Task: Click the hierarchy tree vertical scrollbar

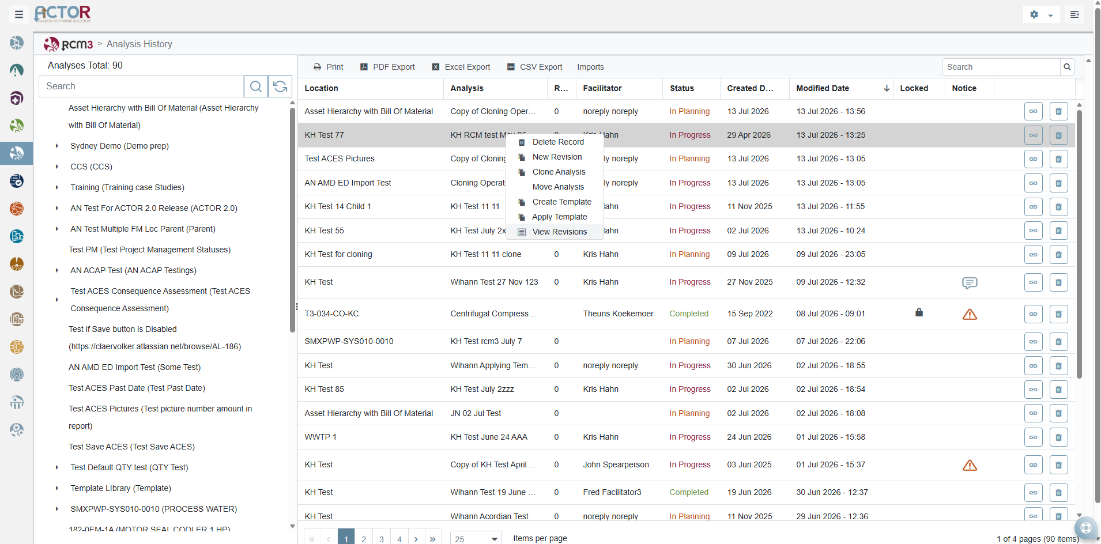Action: [x=292, y=219]
